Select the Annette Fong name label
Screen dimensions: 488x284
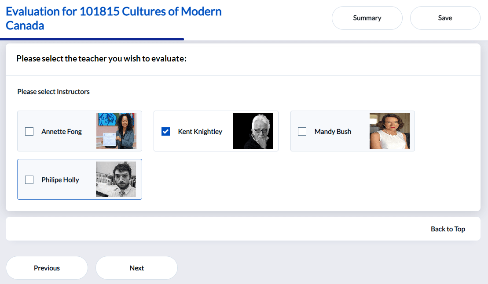(62, 131)
